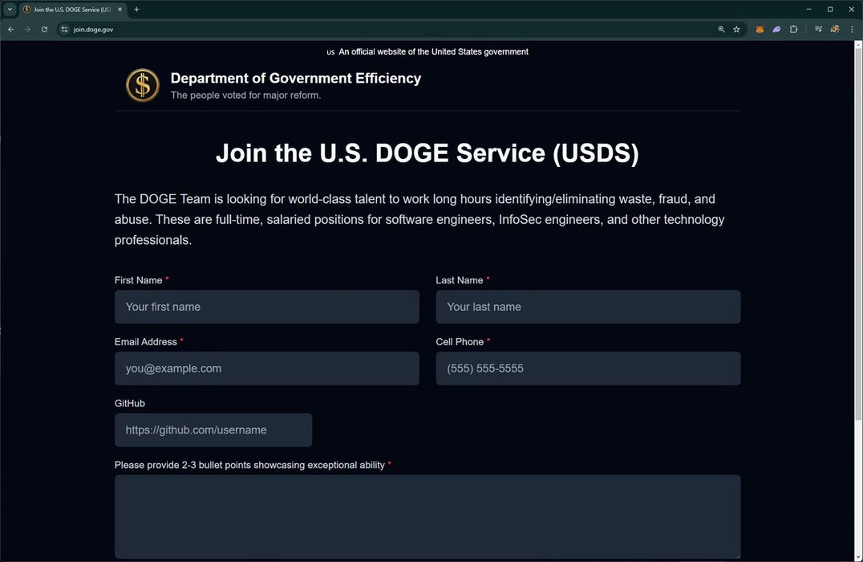Click the 'An official website' banner text
The height and width of the screenshot is (562, 863).
[433, 52]
